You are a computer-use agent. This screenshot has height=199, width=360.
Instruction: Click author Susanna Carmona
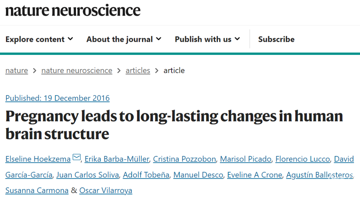pos(37,190)
